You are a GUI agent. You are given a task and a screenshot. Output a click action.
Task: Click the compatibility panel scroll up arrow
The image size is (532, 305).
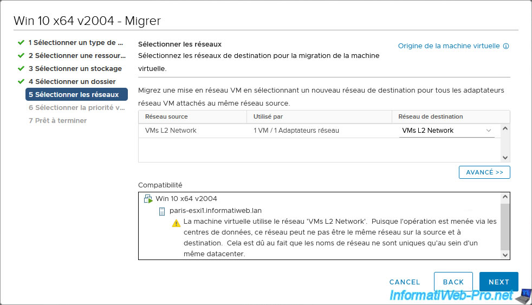pyautogui.click(x=505, y=197)
